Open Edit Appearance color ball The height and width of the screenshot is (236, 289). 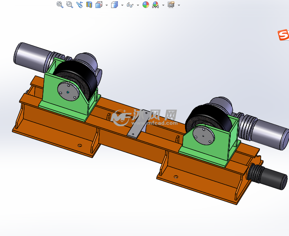146,5
